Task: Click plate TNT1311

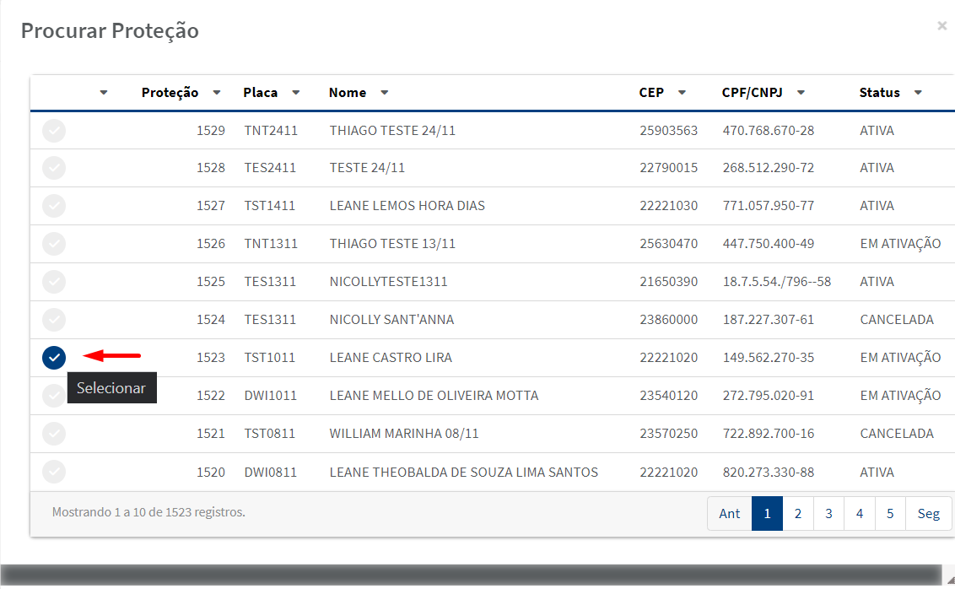Action: click(271, 244)
